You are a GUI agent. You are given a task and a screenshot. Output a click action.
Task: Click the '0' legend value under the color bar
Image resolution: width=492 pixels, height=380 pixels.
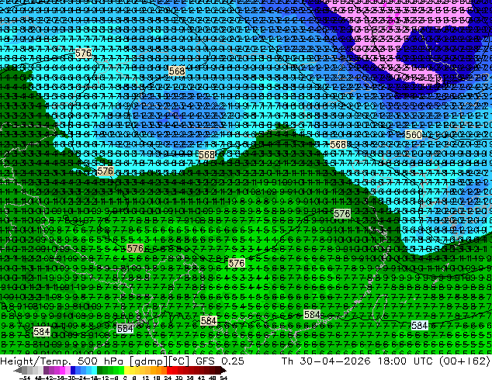click(125, 378)
